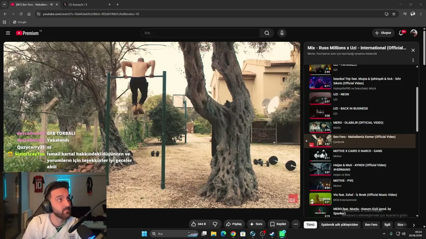Viewport: 426px width, 239px height.
Task: Expand the tab search dropdown
Action: pos(4,4)
